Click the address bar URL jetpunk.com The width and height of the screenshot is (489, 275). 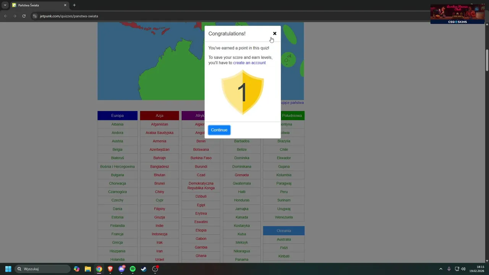click(x=69, y=16)
